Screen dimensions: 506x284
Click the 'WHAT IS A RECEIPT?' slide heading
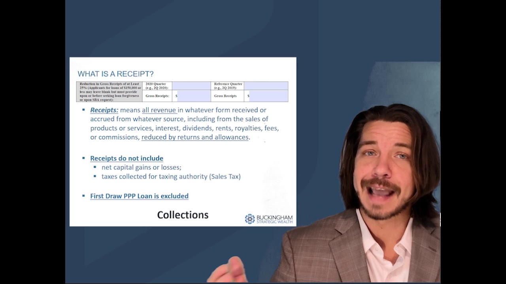pos(115,74)
